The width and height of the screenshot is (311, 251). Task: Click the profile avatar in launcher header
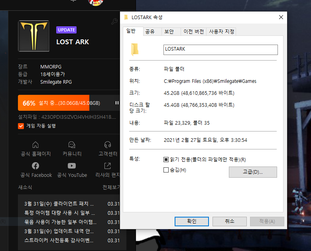coord(96,2)
